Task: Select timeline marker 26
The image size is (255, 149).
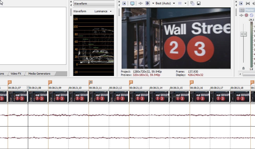Action: pos(9,82)
